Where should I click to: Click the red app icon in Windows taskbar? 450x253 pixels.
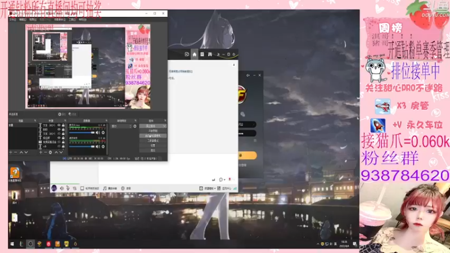point(48,244)
